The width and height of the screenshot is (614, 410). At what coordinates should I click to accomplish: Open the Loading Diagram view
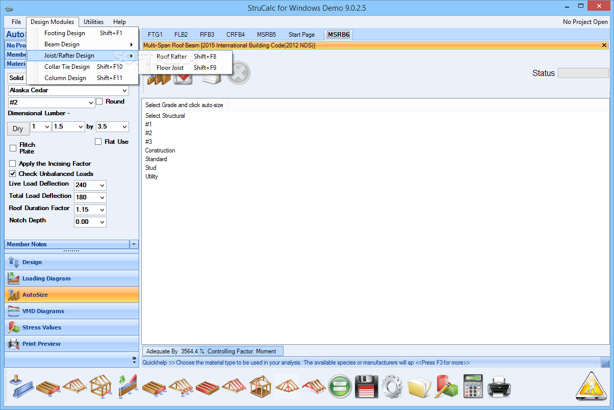point(71,278)
